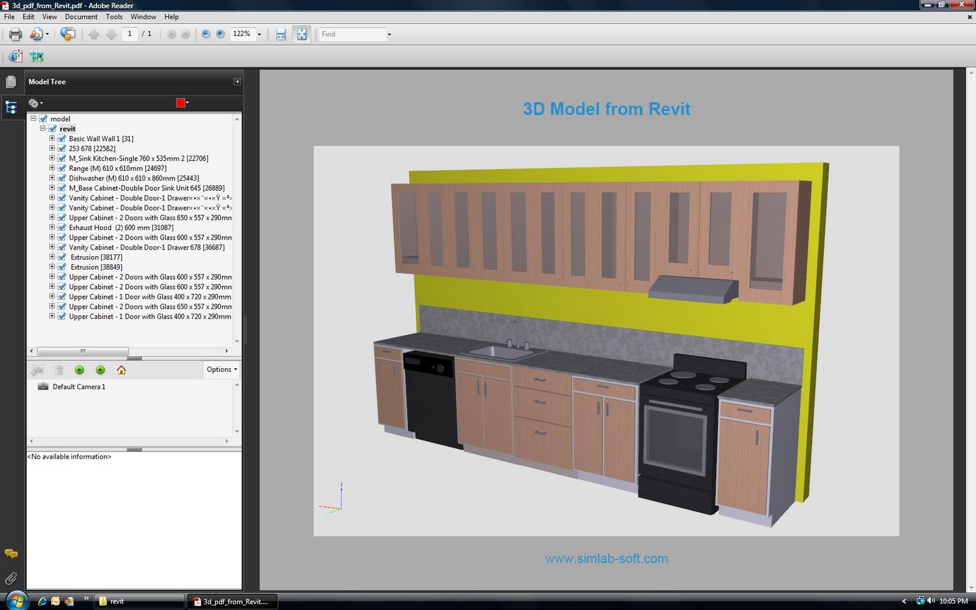Expand Vanity Cabinet Drawer 678 [36687] node
Viewport: 976px width, 610px height.
point(52,247)
